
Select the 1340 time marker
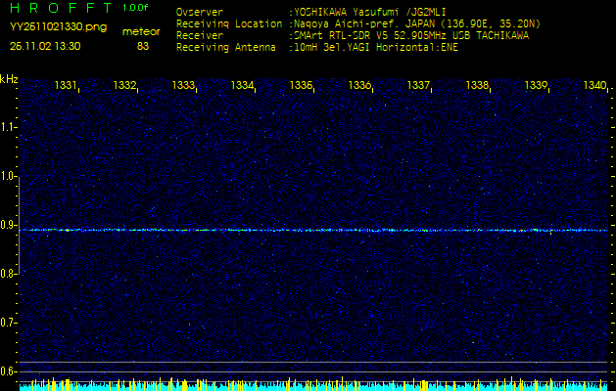click(x=594, y=86)
